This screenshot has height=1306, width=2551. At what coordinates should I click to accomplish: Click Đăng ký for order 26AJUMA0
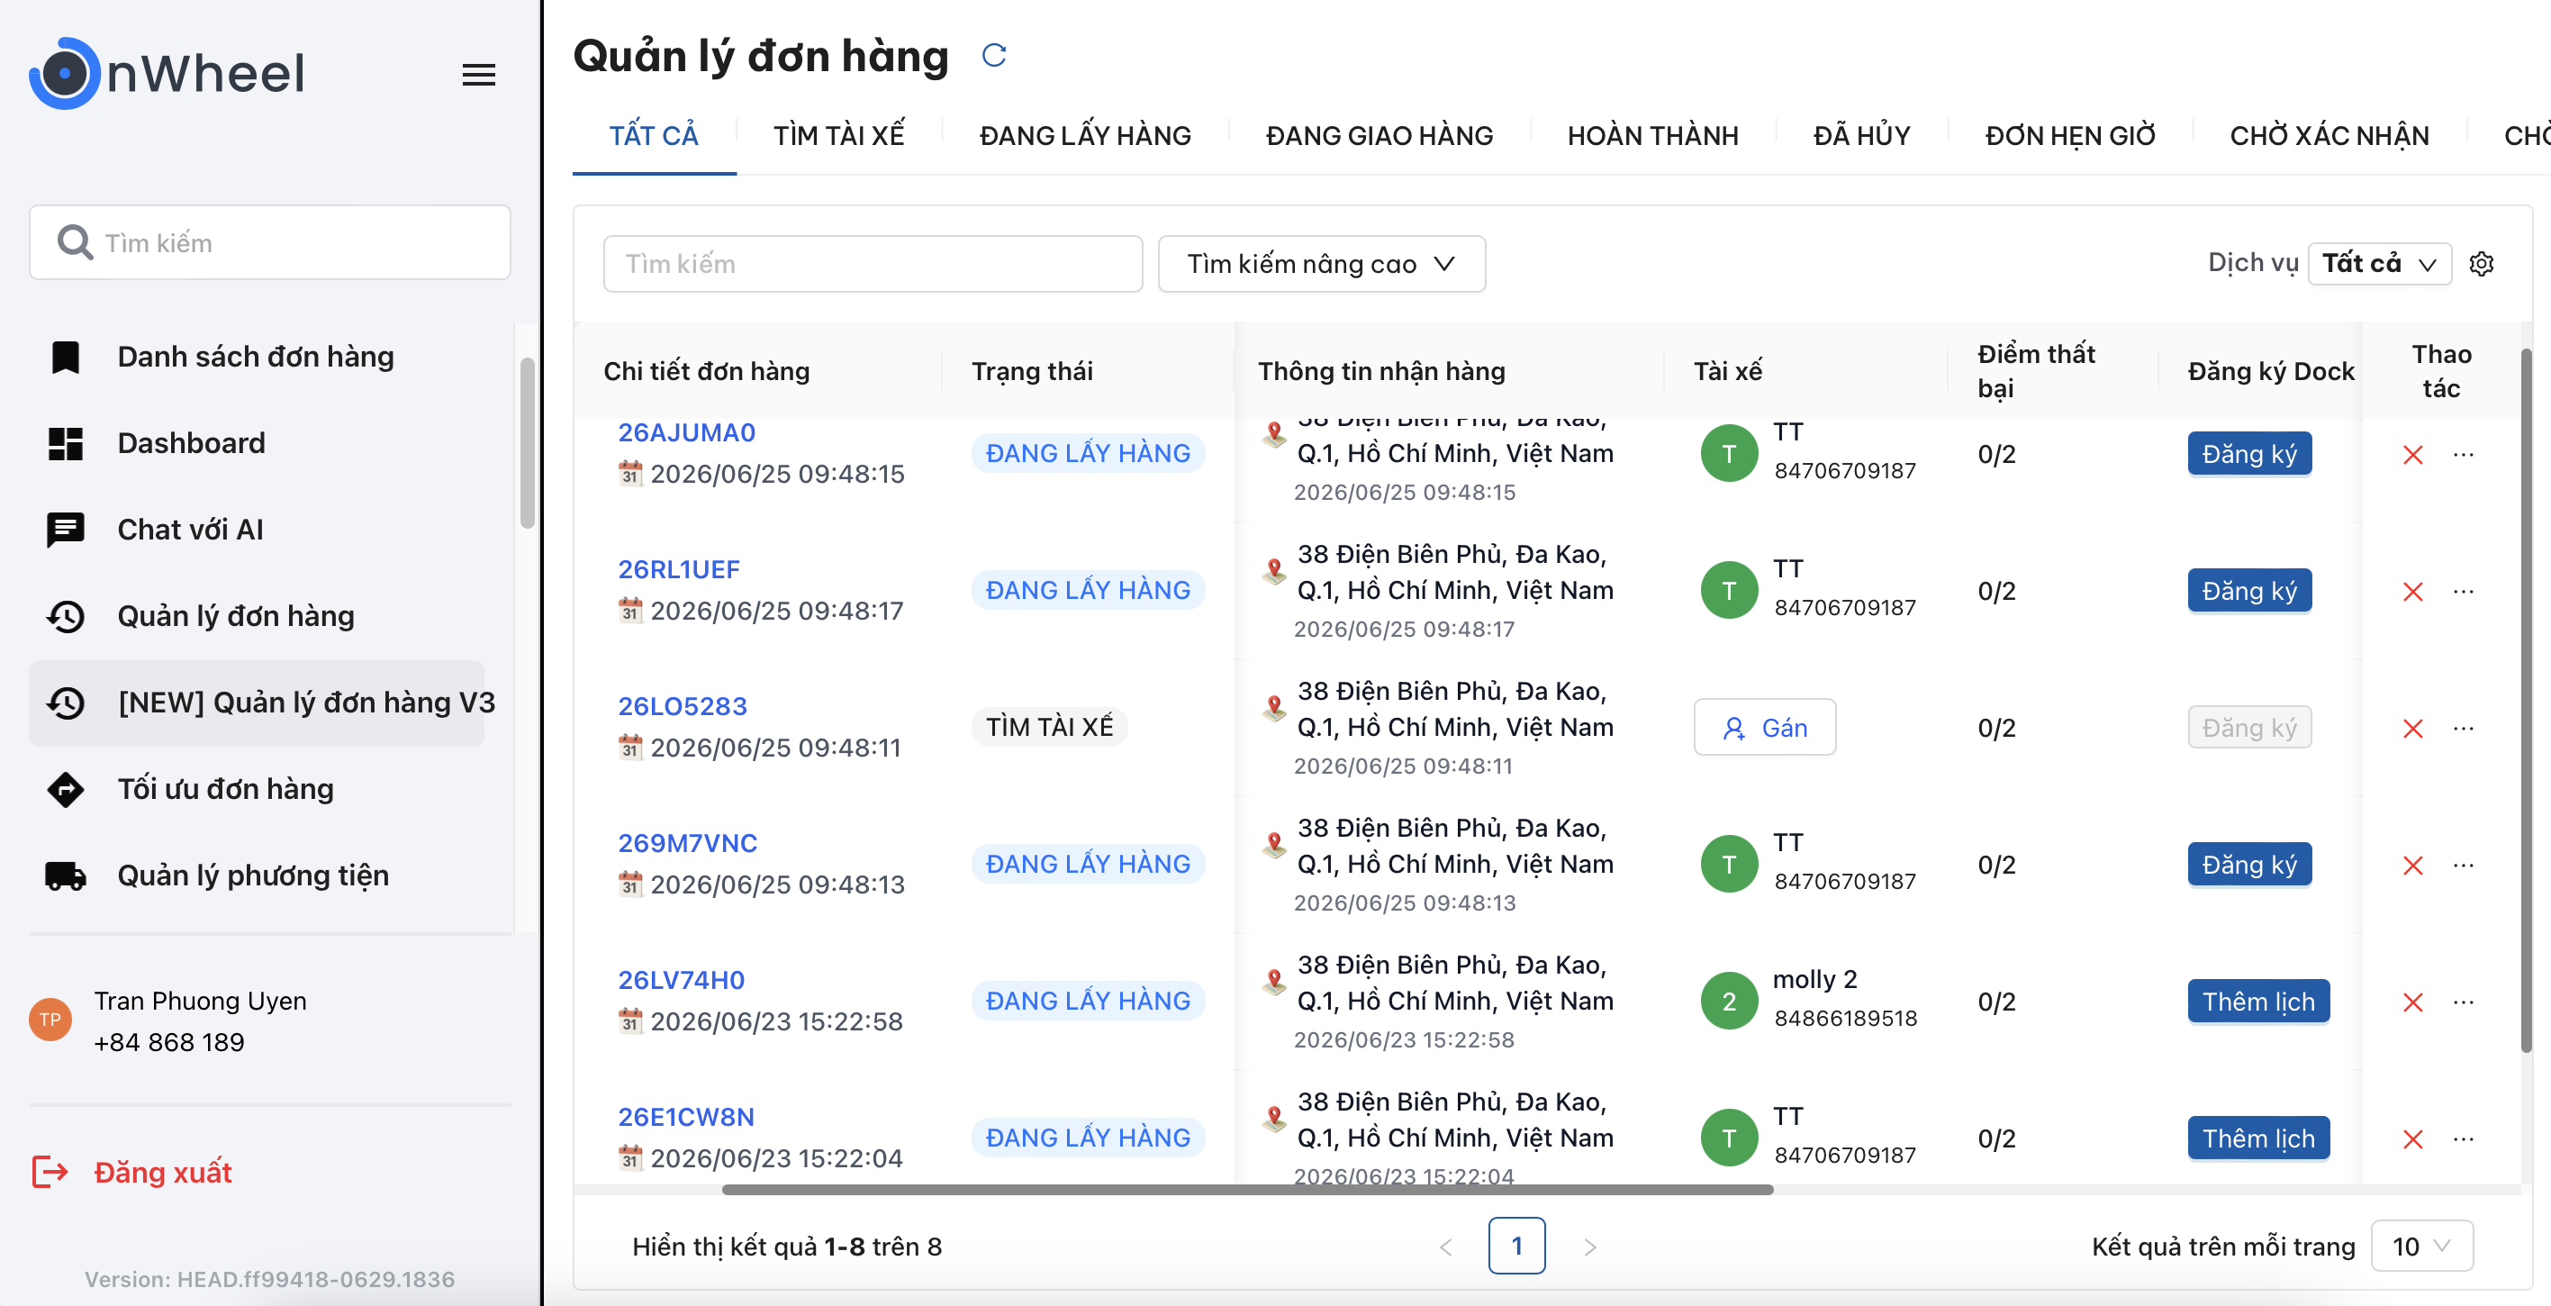2249,454
